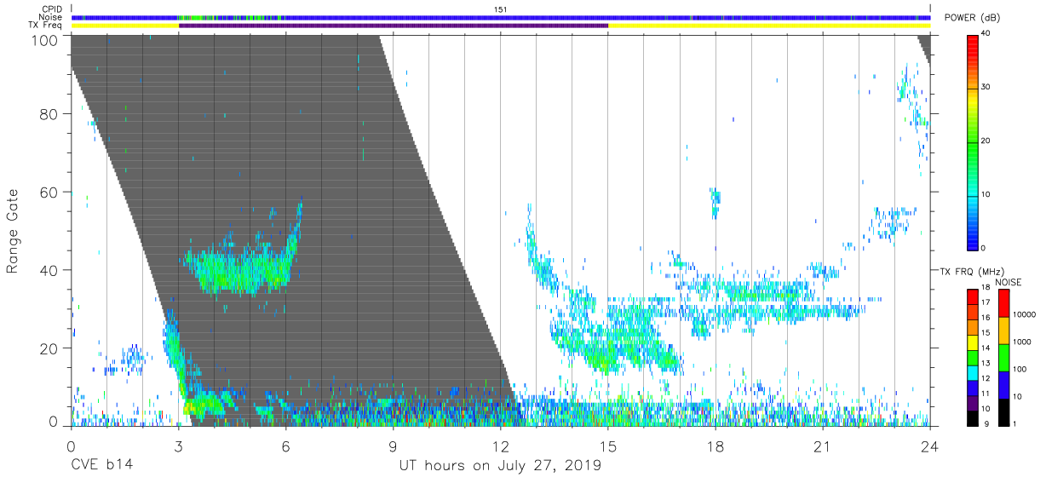The image size is (1046, 483).
Task: Click the yellow band of the TX FRQ color bar
Action: [973, 343]
